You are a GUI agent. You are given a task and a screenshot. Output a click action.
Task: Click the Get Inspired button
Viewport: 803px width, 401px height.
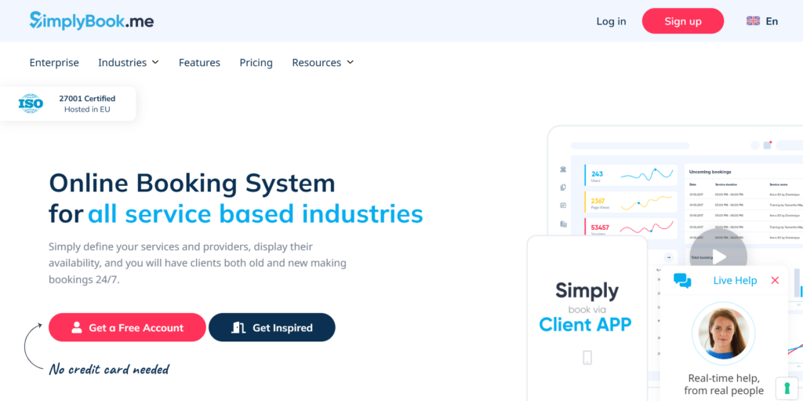[271, 327]
